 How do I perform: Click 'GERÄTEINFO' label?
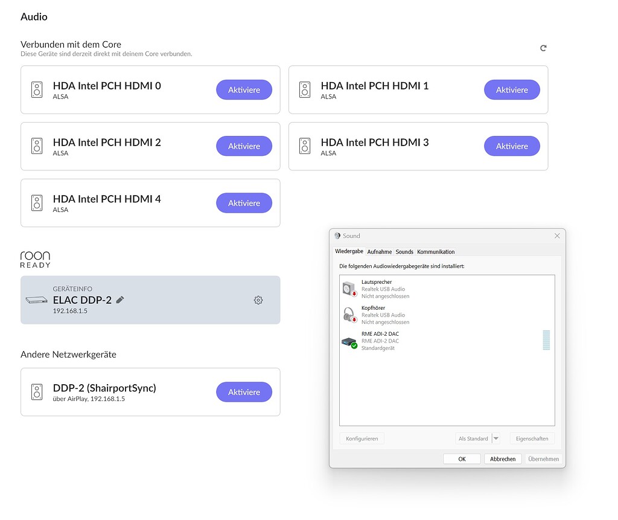72,289
